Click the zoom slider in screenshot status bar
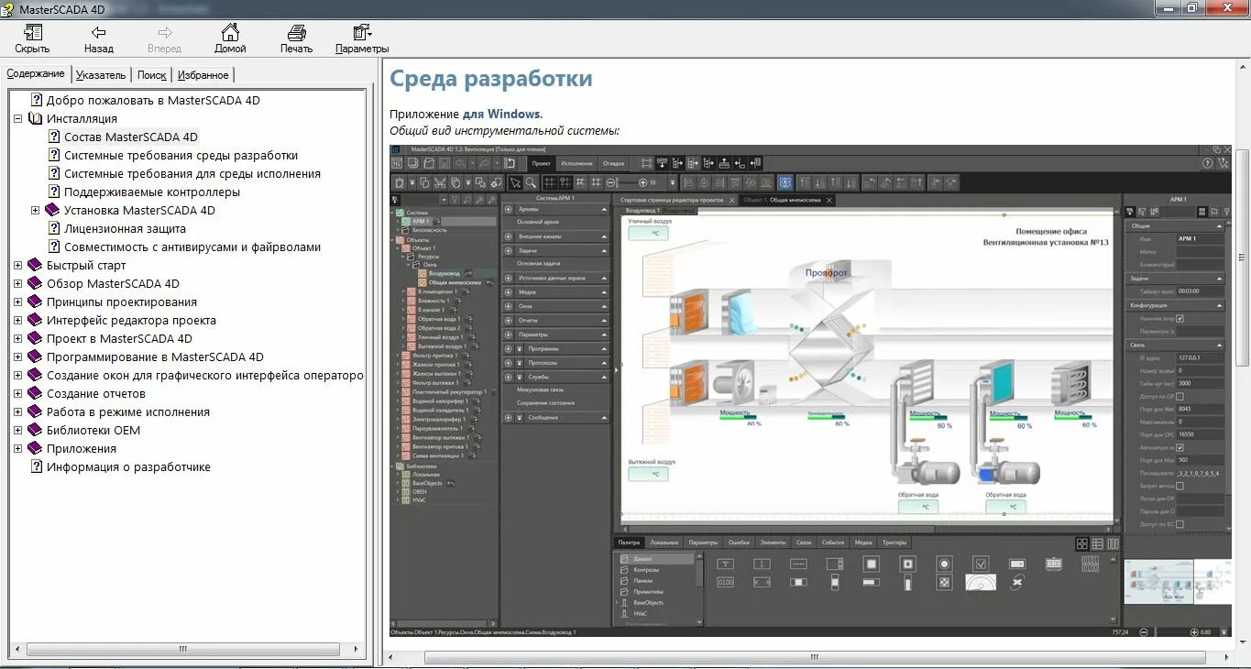 coord(1168,632)
